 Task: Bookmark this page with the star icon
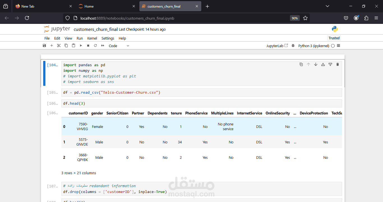[305, 18]
